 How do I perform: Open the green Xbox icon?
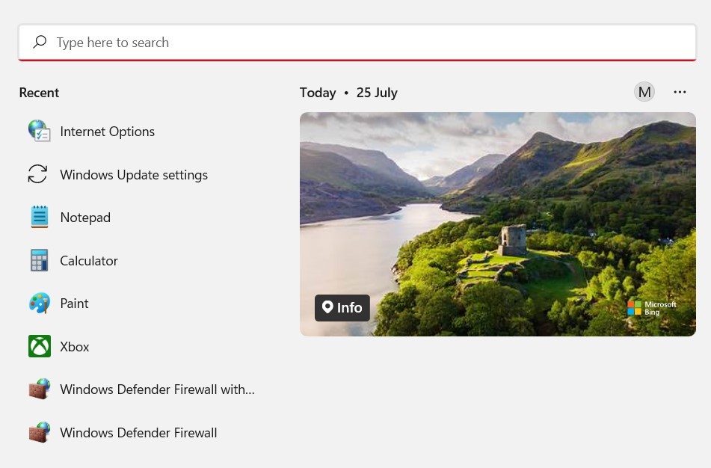pyautogui.click(x=40, y=346)
